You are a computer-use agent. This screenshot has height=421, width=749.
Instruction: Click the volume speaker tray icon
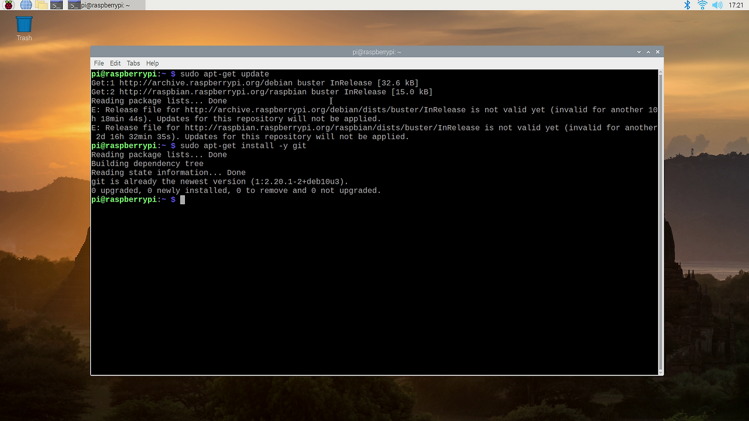pyautogui.click(x=717, y=5)
